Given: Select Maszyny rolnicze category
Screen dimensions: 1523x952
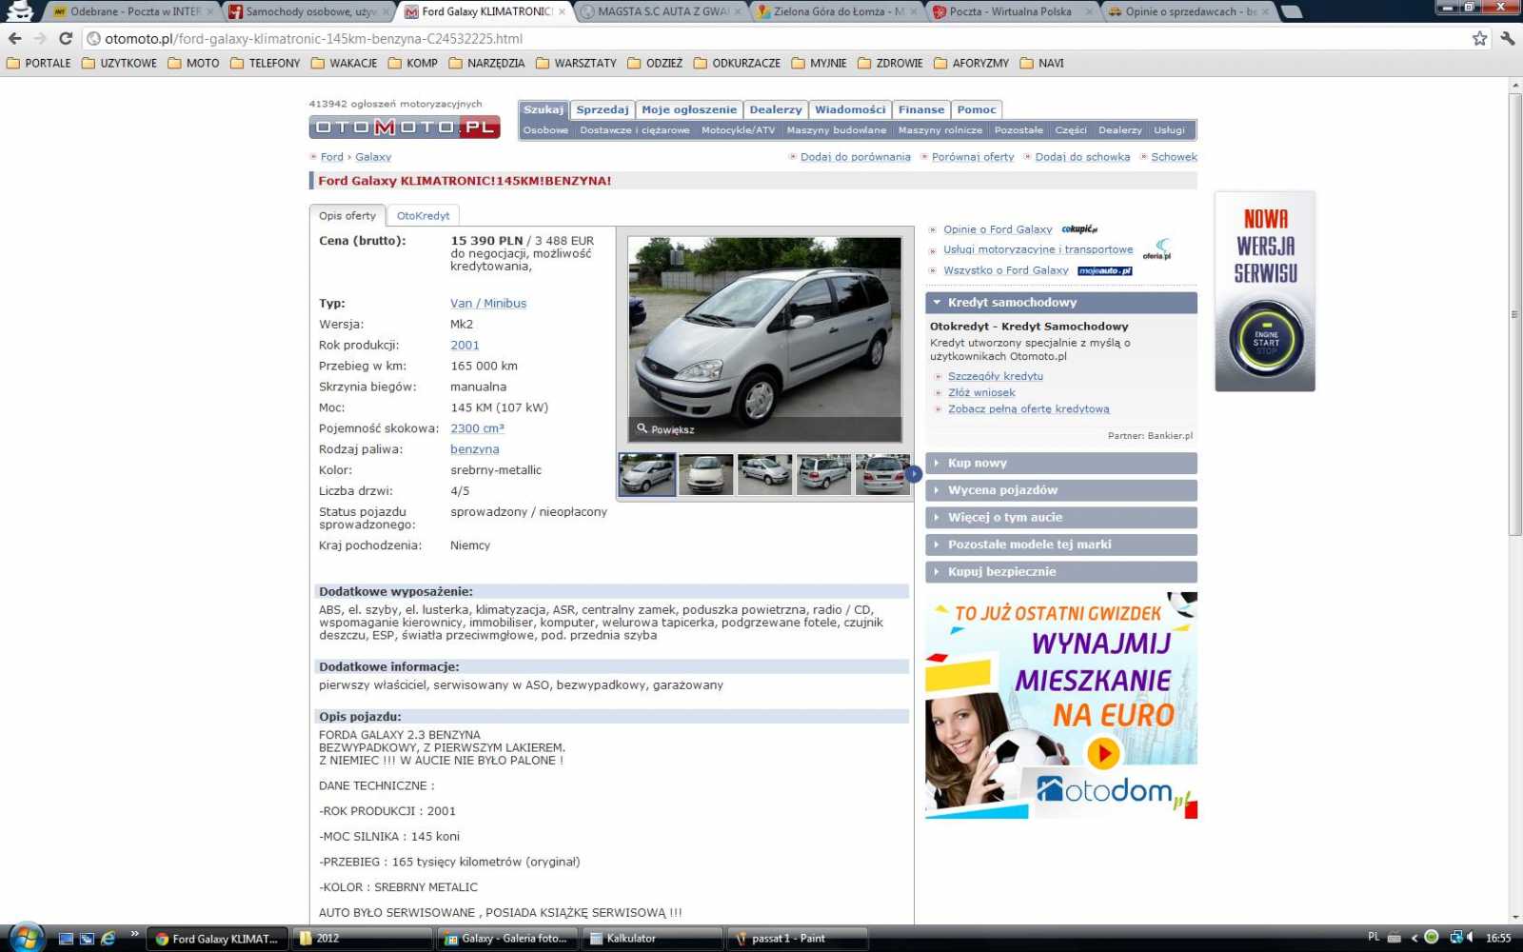Looking at the screenshot, I should [x=940, y=130].
